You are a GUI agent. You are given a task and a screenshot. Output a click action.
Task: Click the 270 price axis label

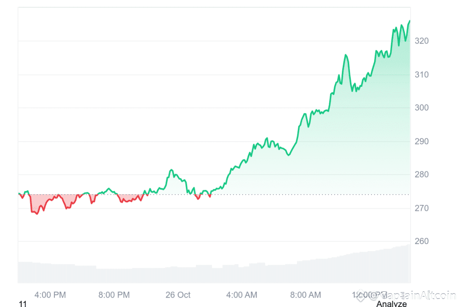tap(421, 208)
